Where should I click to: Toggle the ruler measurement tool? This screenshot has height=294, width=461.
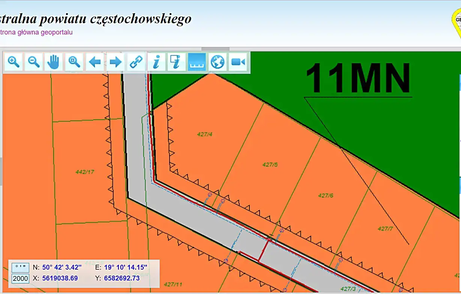click(x=197, y=62)
